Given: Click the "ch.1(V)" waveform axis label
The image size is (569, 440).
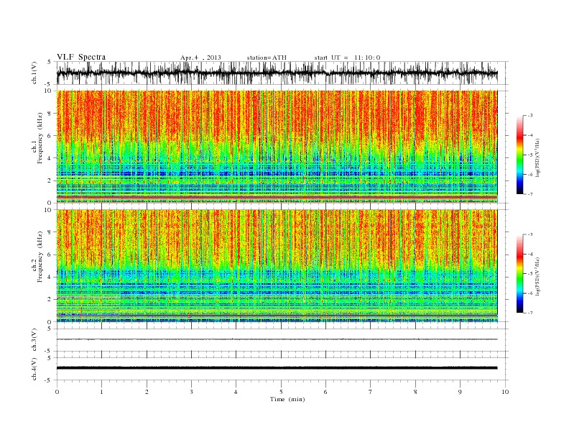Looking at the screenshot, I should click(x=34, y=73).
